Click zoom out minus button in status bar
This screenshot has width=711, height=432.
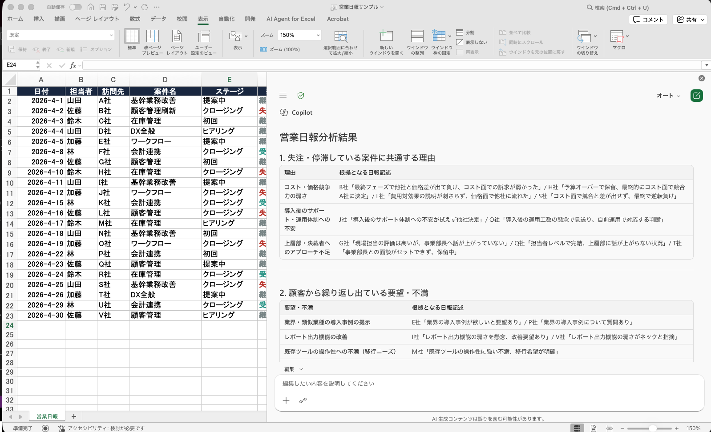[x=623, y=428]
